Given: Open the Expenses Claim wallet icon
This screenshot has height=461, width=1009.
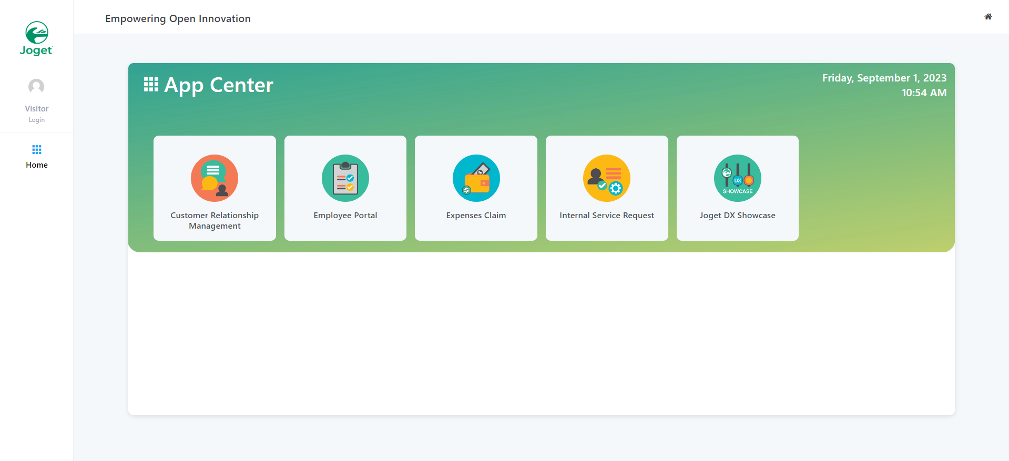Looking at the screenshot, I should click(476, 178).
